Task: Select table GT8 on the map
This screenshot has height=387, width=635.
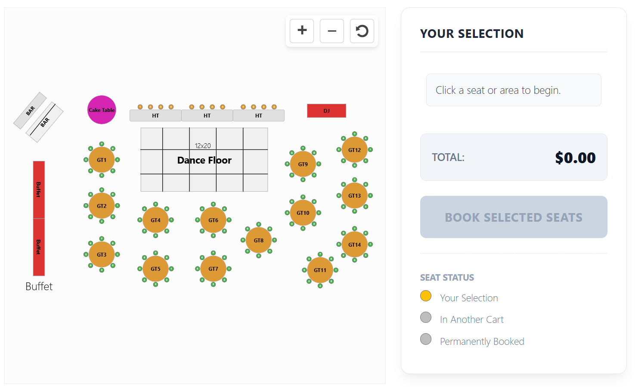Action: click(259, 241)
